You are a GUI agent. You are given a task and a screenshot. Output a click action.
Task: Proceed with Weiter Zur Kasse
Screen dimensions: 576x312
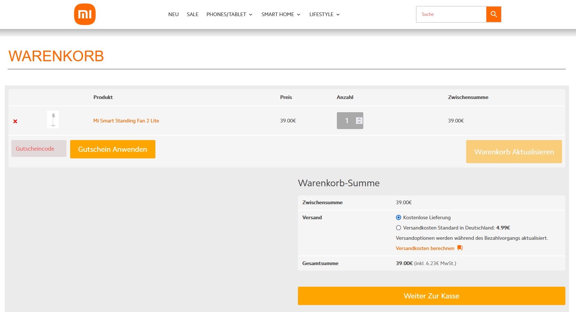[431, 296]
